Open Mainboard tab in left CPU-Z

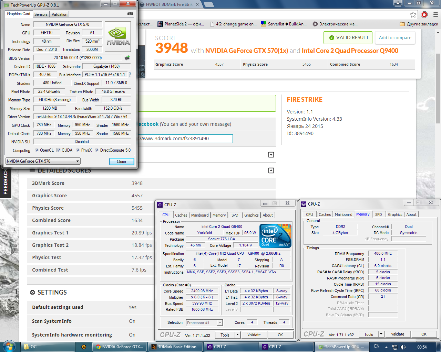[x=200, y=215]
